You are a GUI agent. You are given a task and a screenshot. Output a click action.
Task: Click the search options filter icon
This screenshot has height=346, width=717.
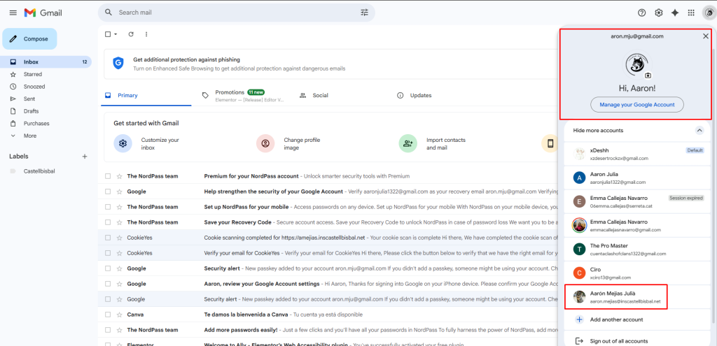point(364,13)
